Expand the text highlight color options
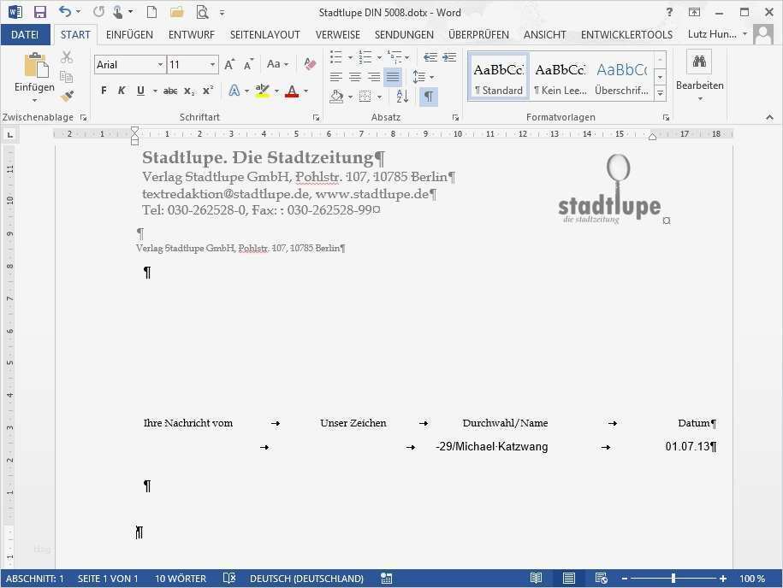Screen dimensions: 783x588 (x=276, y=90)
